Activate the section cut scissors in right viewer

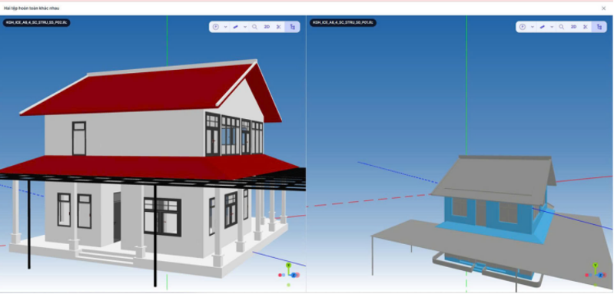(x=586, y=27)
